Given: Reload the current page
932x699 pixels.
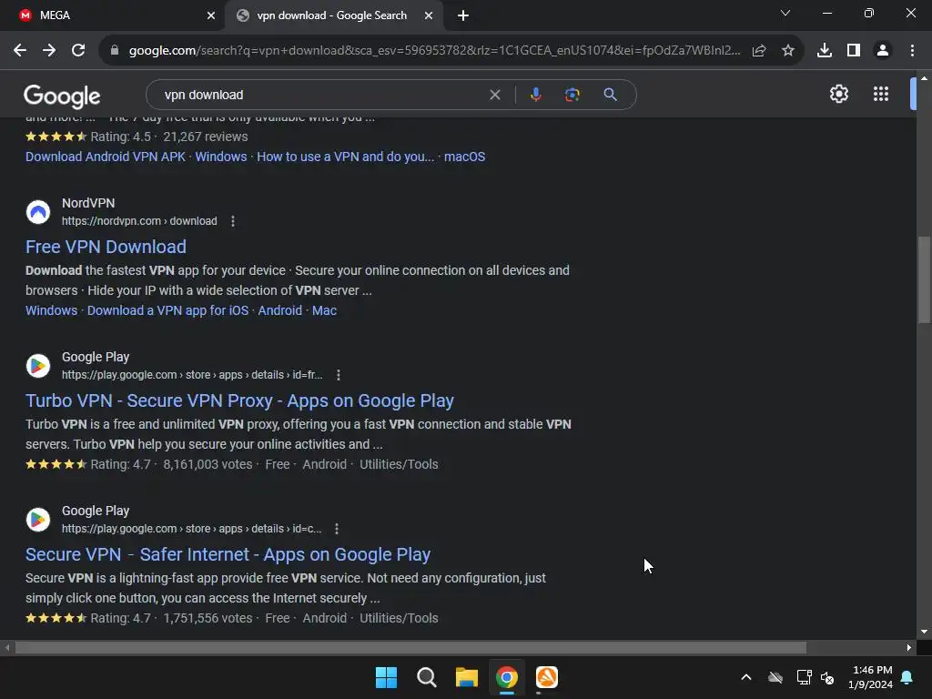Looking at the screenshot, I should (x=78, y=51).
